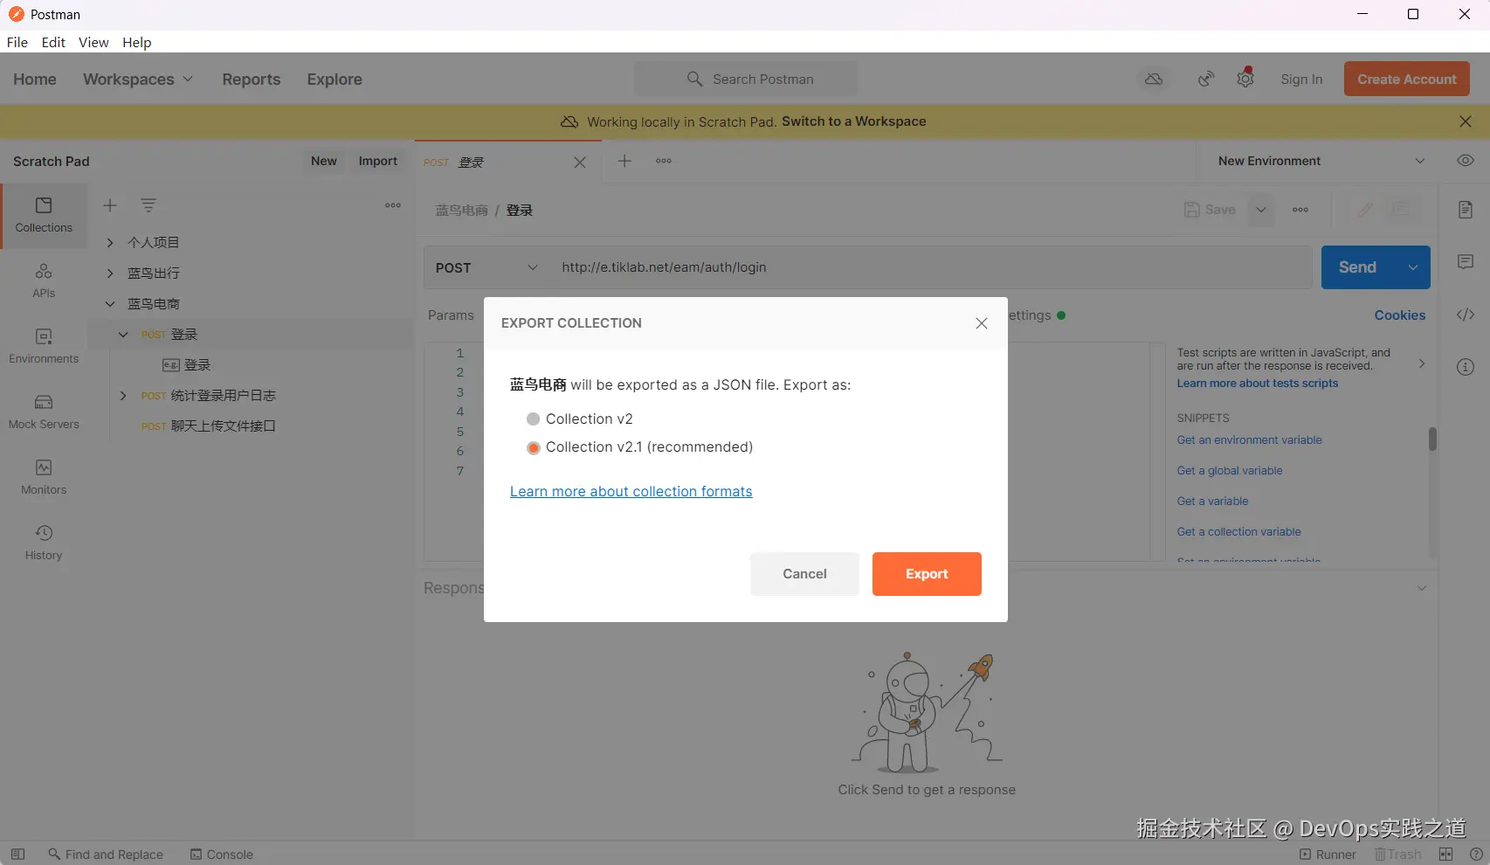The height and width of the screenshot is (865, 1490).
Task: Cancel the export collection dialog
Action: pos(804,574)
